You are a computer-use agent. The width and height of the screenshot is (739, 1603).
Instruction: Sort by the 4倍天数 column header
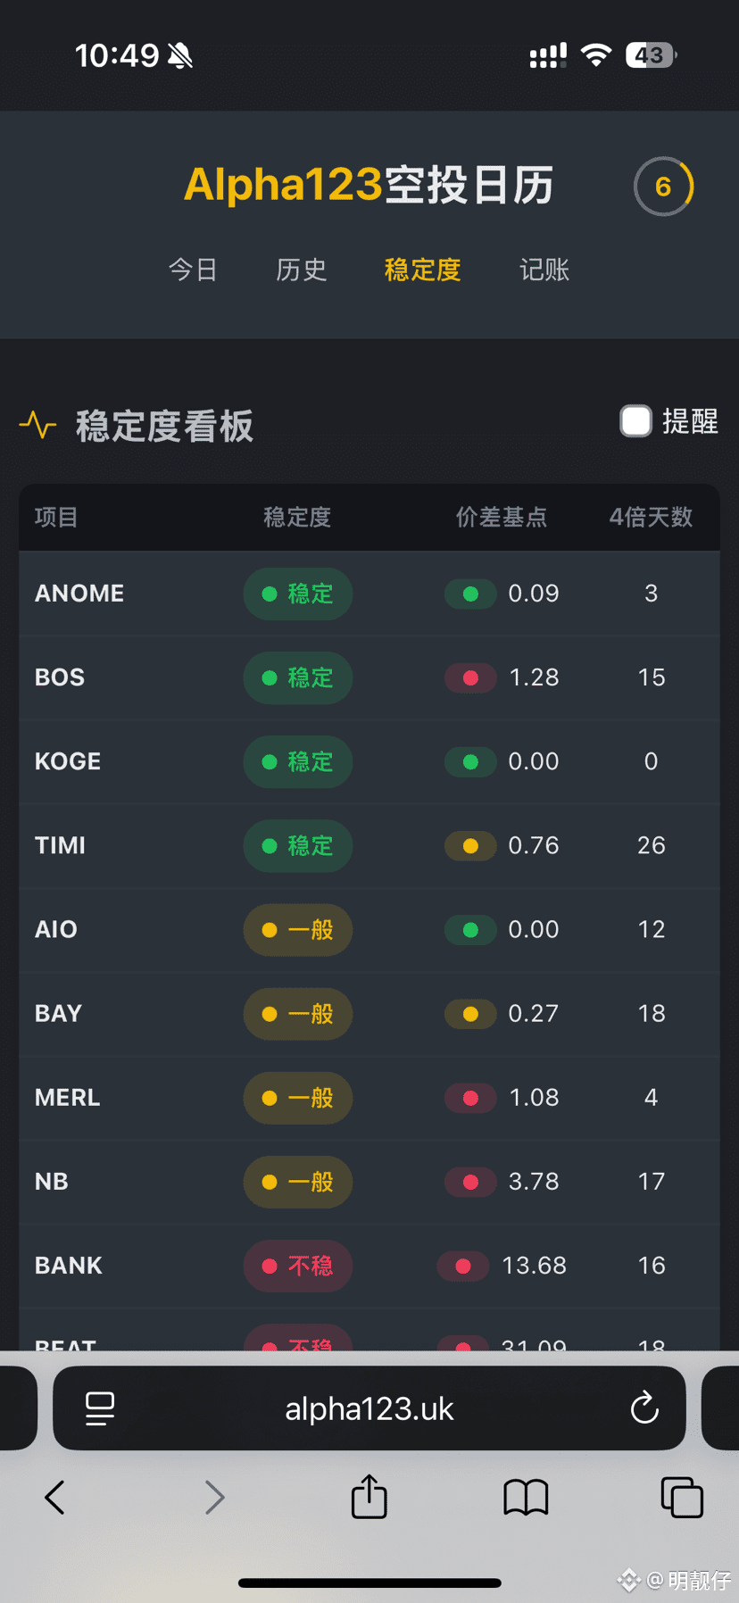pyautogui.click(x=651, y=517)
